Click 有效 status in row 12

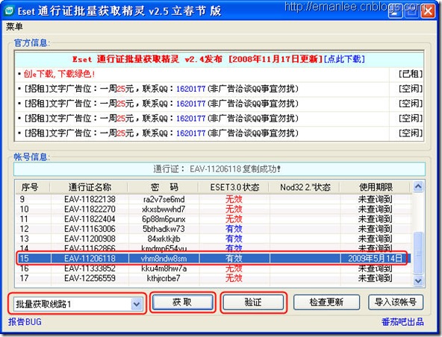[234, 229]
